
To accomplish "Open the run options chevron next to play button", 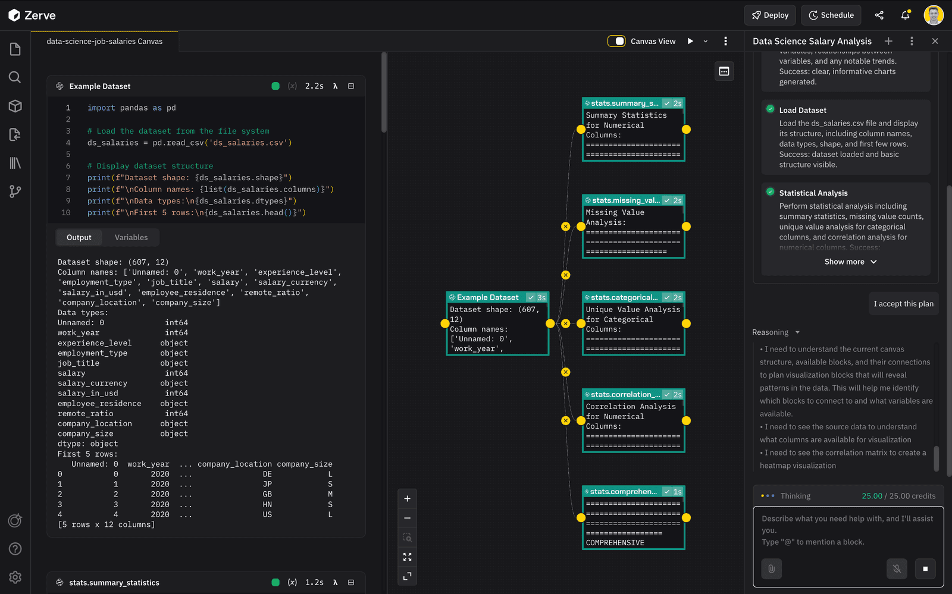I will click(x=705, y=41).
